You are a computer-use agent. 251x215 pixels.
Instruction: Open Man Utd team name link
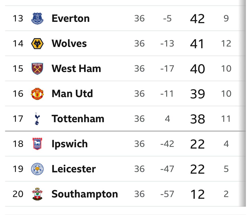point(72,94)
